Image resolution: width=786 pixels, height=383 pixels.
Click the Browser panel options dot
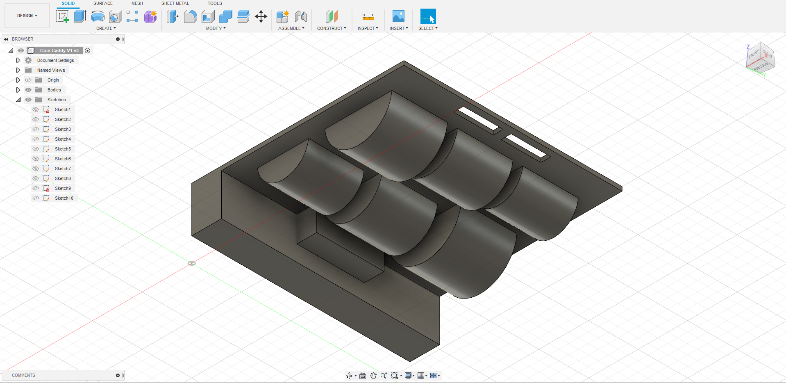click(118, 39)
